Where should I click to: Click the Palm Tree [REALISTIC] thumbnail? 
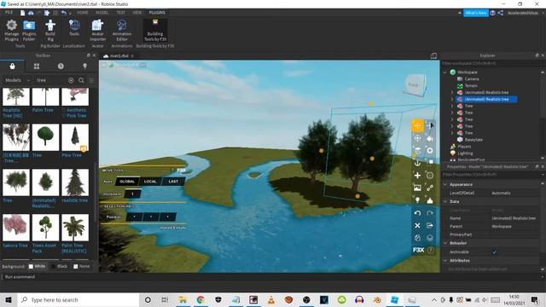pyautogui.click(x=75, y=228)
